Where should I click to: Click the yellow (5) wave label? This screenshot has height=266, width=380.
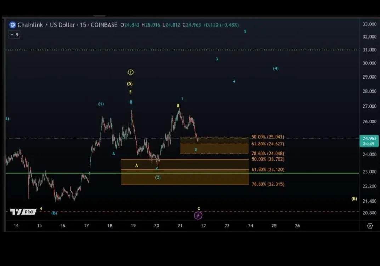point(130,84)
